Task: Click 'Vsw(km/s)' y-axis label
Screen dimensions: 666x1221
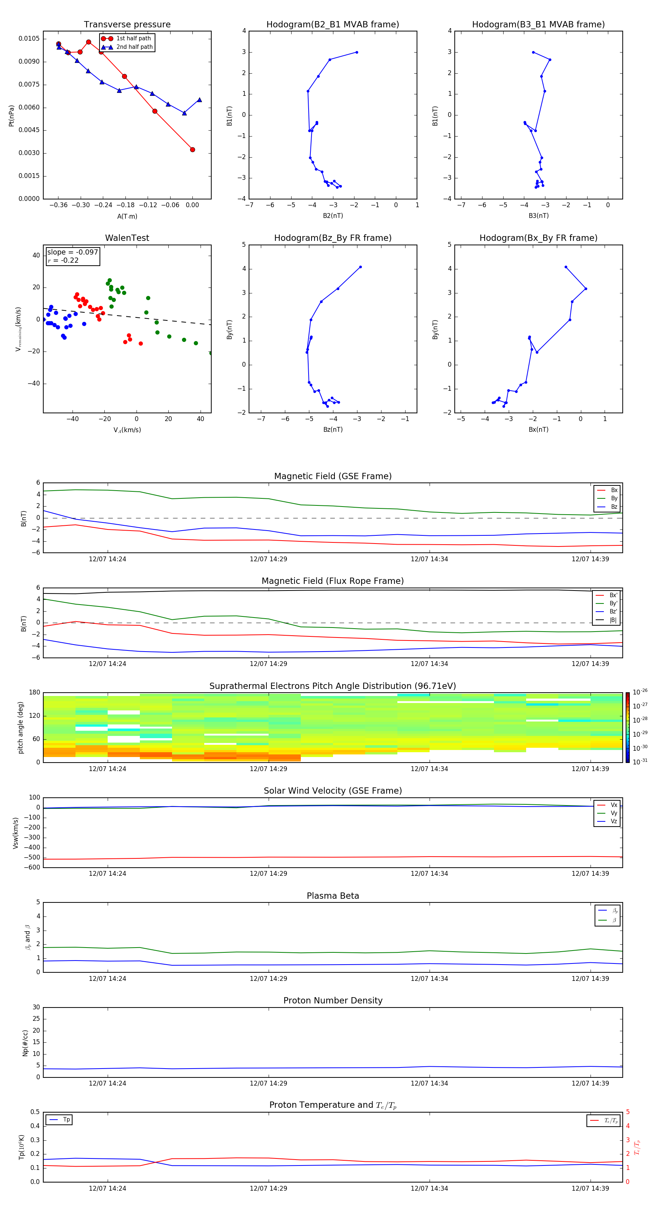Action: (x=15, y=832)
